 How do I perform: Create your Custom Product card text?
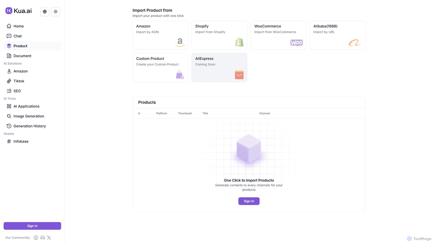point(157,64)
